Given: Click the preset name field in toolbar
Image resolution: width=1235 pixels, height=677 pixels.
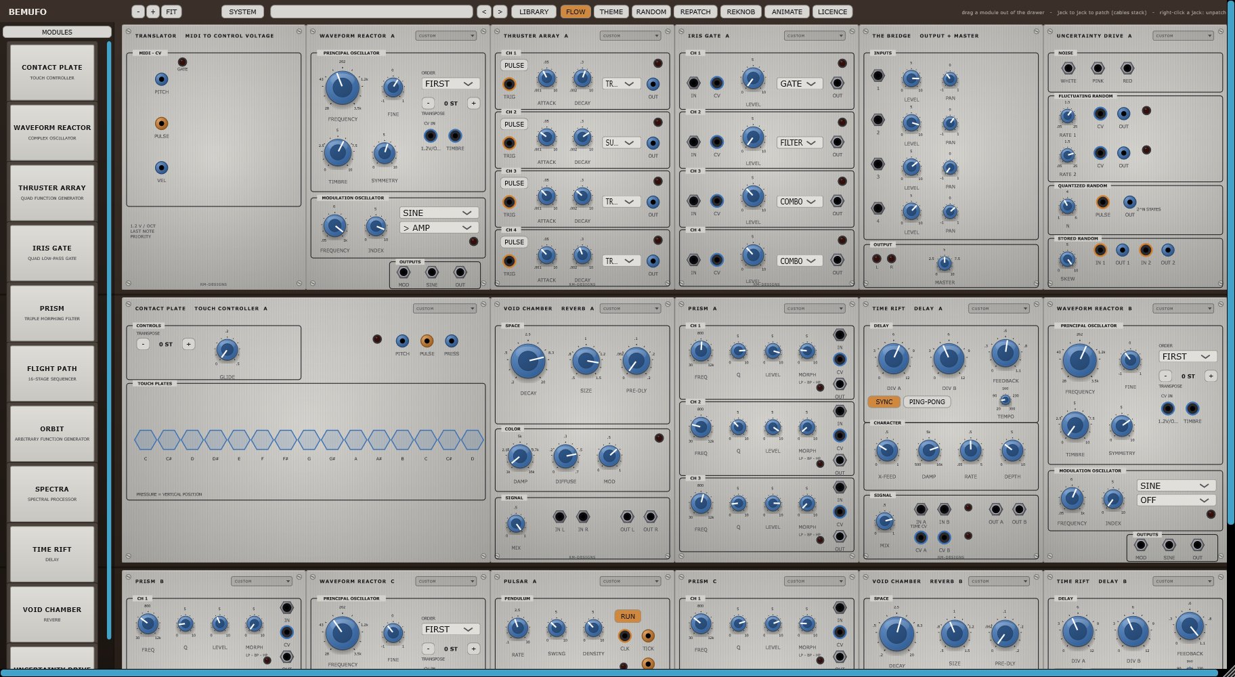Looking at the screenshot, I should click(x=371, y=12).
